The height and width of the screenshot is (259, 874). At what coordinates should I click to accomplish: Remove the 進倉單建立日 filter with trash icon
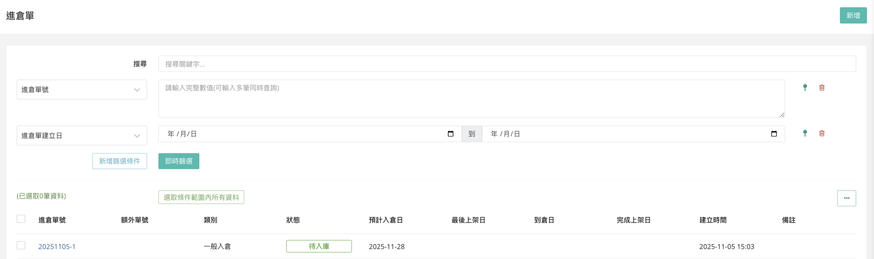(822, 133)
